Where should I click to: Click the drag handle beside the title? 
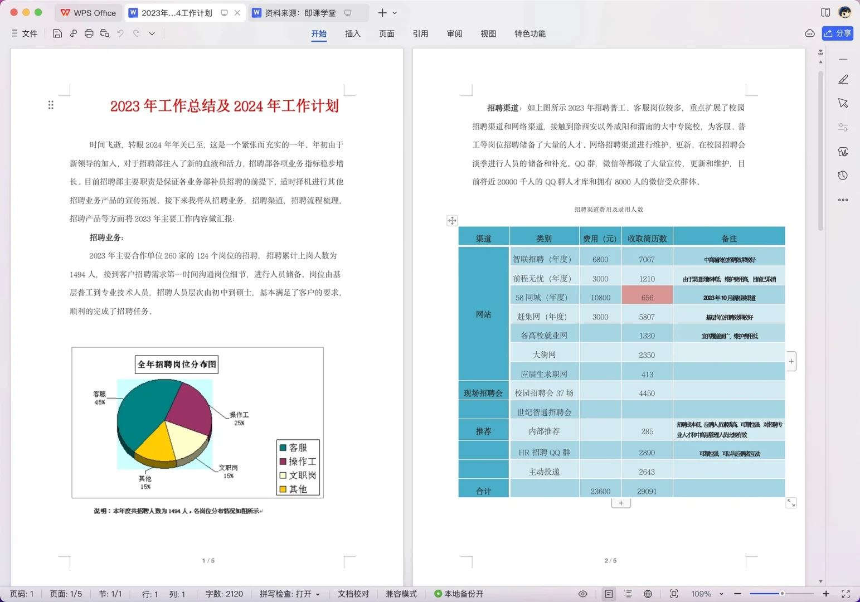51,105
